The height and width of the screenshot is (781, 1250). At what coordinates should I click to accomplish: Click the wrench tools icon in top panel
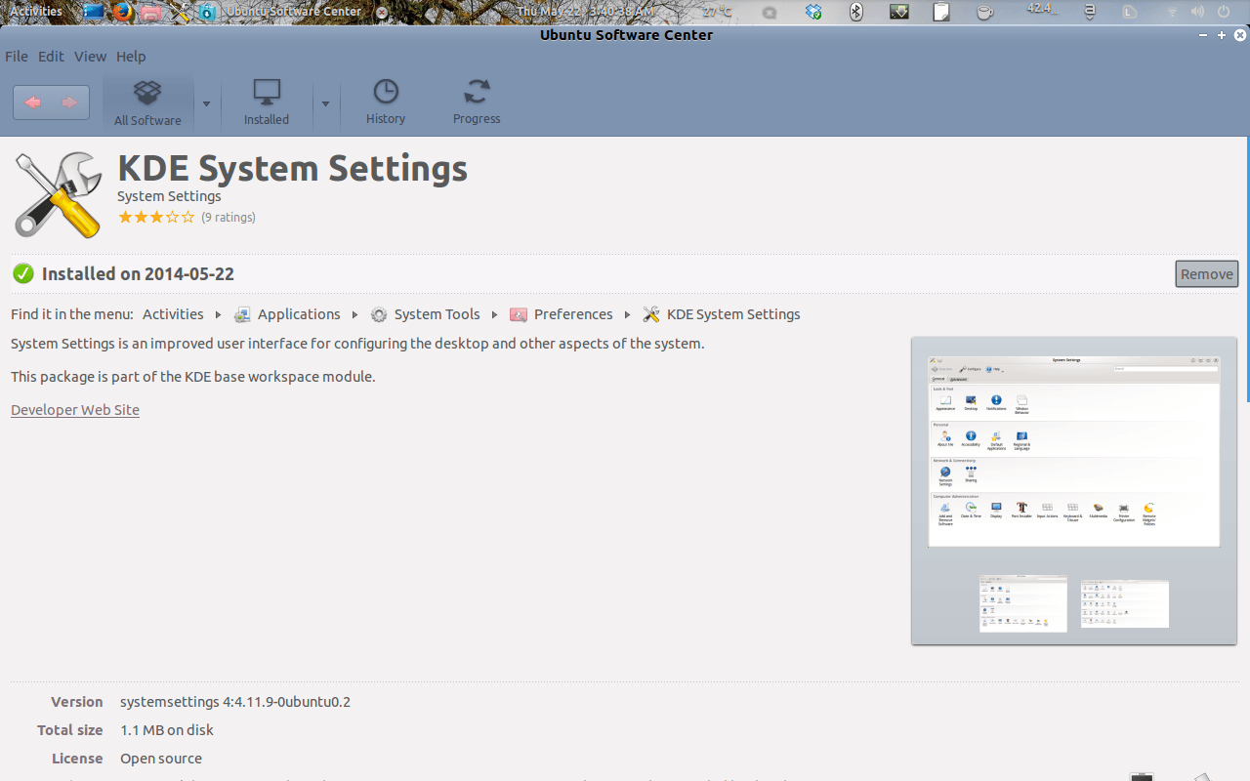180,12
